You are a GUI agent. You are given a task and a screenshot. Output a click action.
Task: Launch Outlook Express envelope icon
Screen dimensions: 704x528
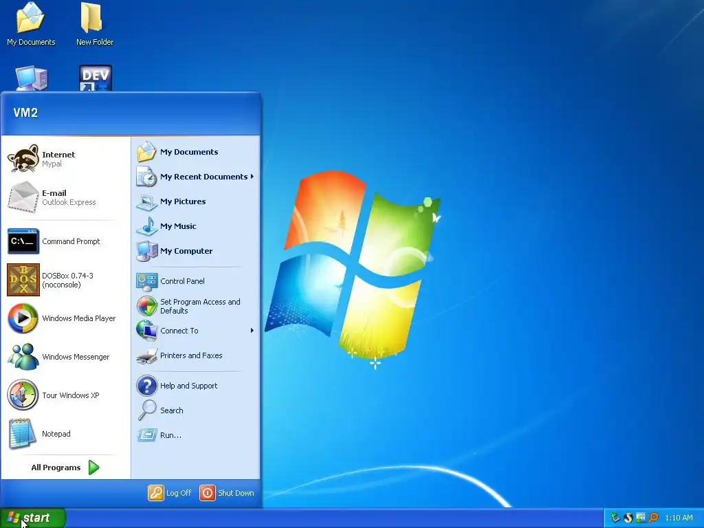click(23, 197)
